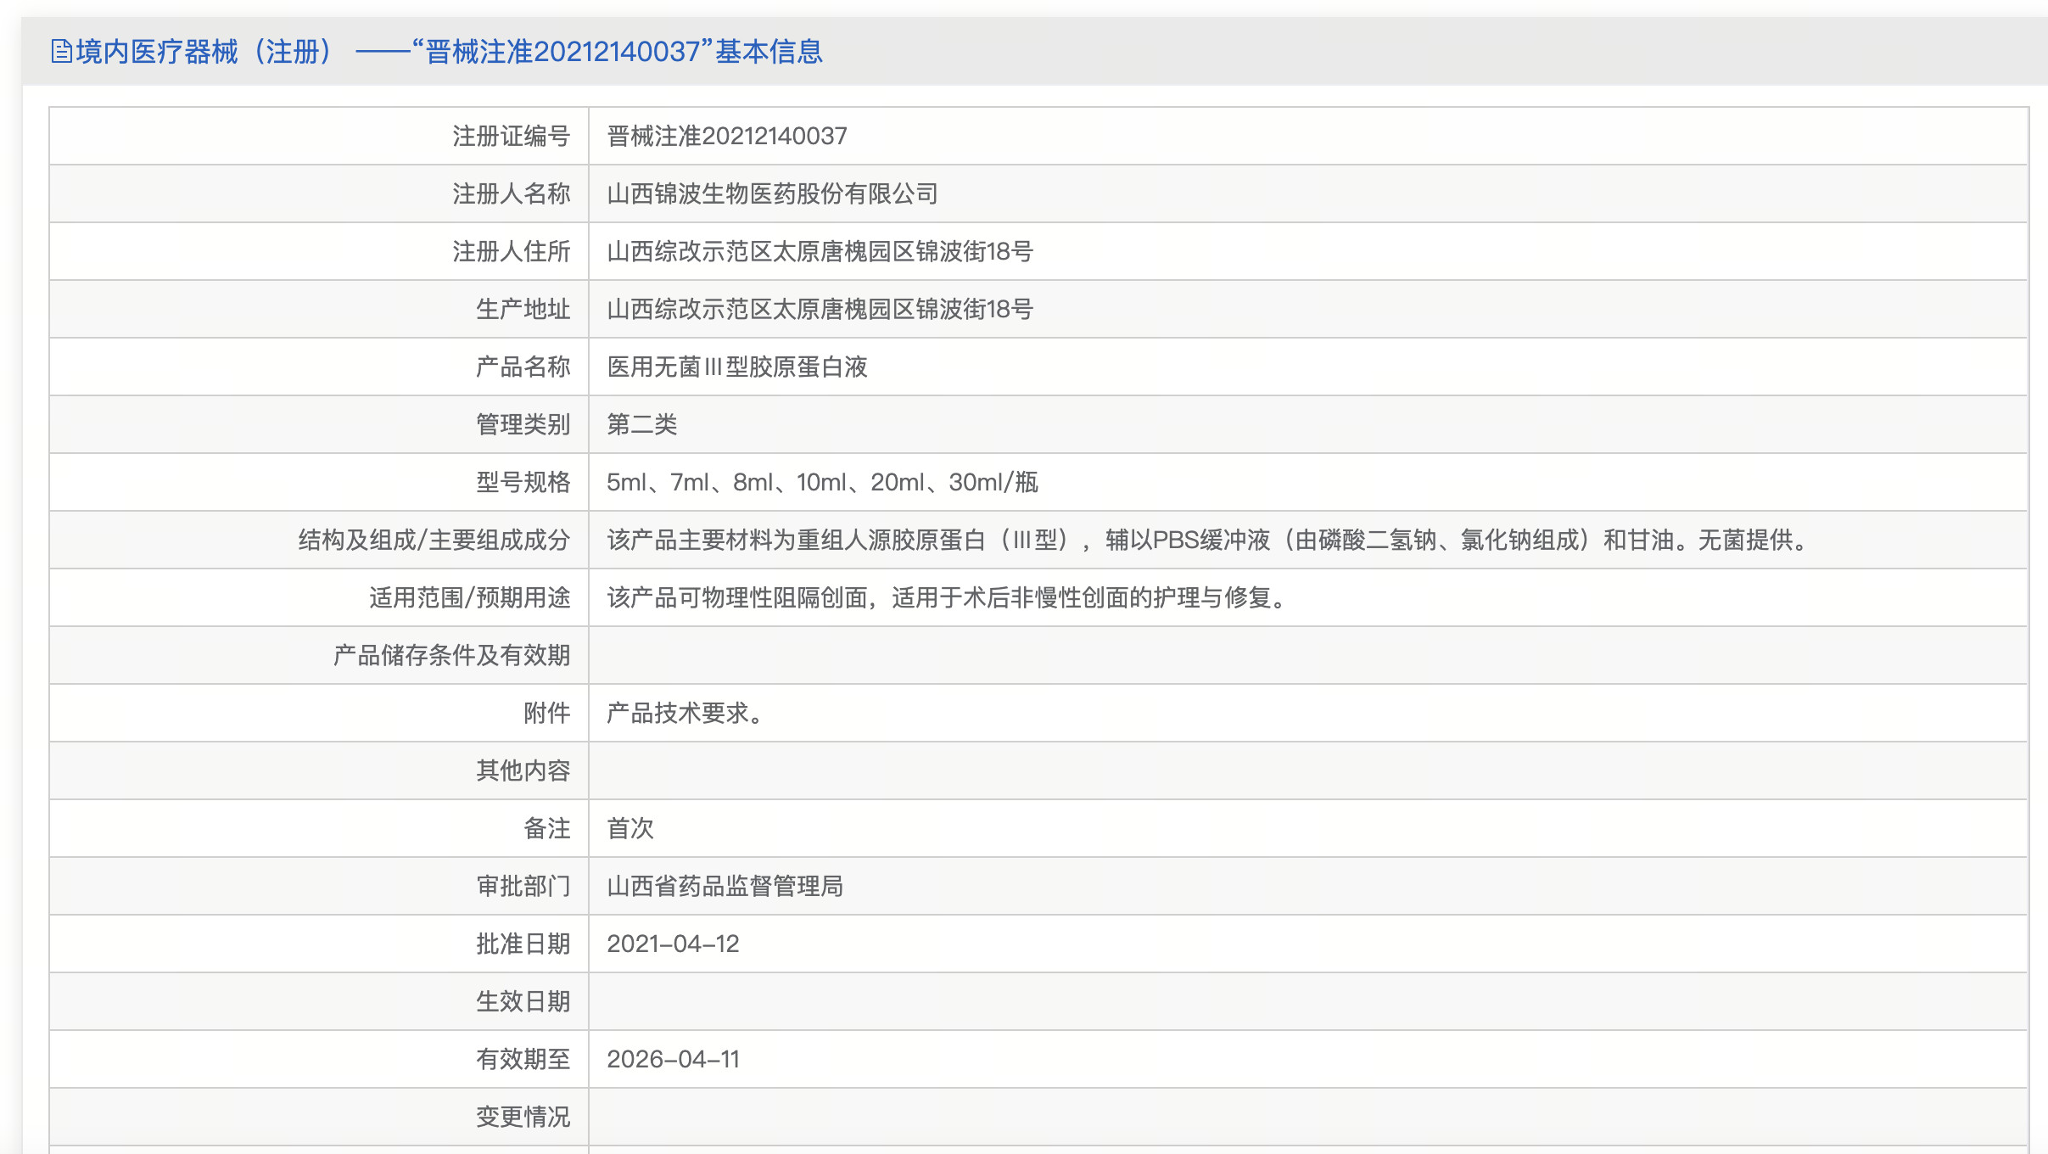The width and height of the screenshot is (2048, 1154).
Task: Click the 产品名称 label
Action: click(x=523, y=367)
